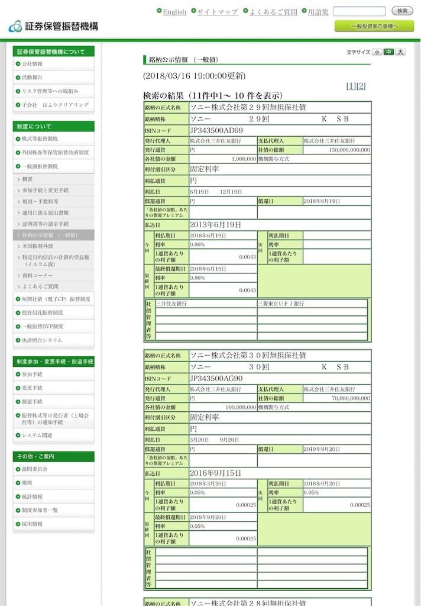
Task: Open the English version link
Action: [x=174, y=12]
